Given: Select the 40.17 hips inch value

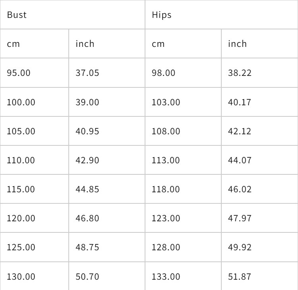Looking at the screenshot, I should [240, 102].
